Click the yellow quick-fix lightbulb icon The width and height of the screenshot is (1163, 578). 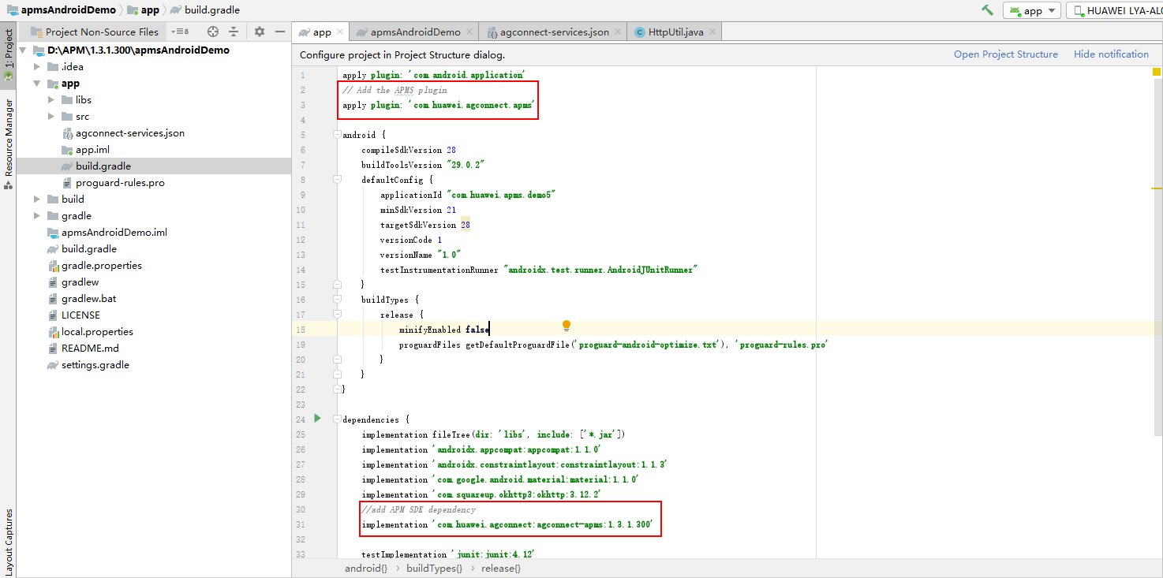click(566, 326)
